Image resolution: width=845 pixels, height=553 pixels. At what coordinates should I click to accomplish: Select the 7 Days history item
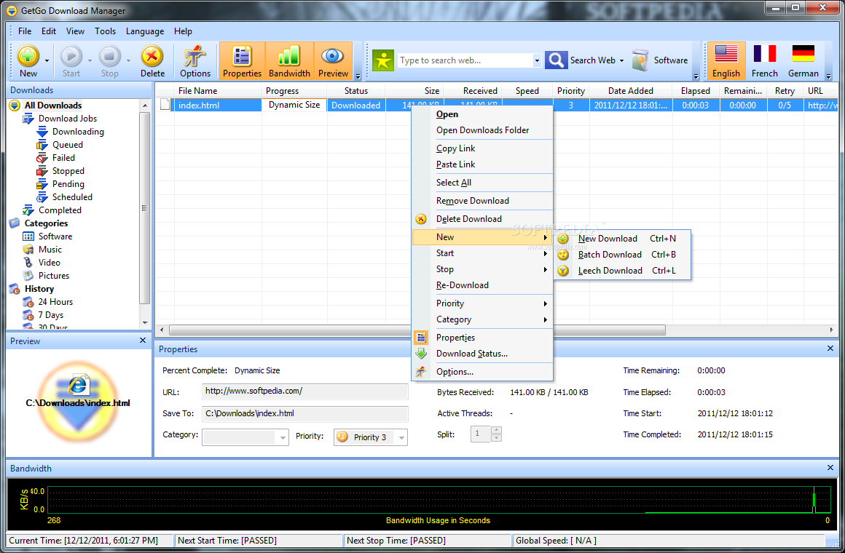click(51, 315)
